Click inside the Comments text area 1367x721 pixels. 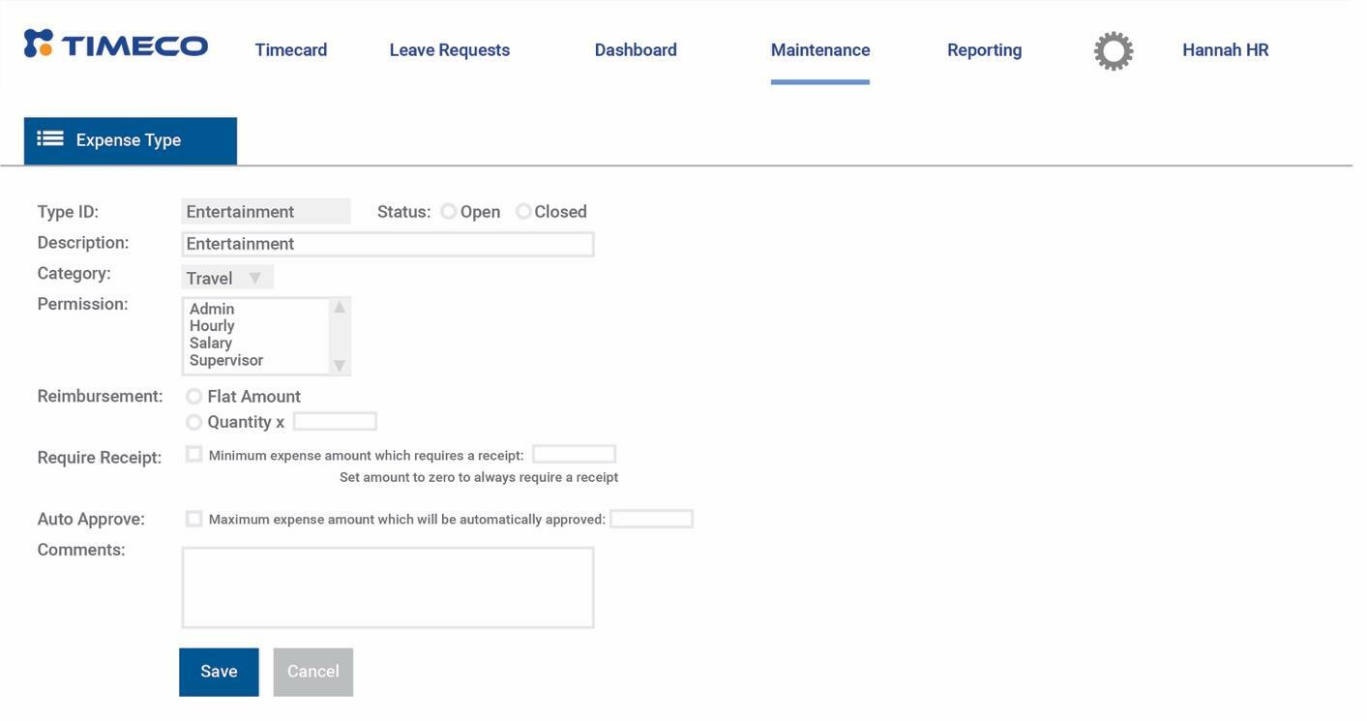click(x=387, y=586)
